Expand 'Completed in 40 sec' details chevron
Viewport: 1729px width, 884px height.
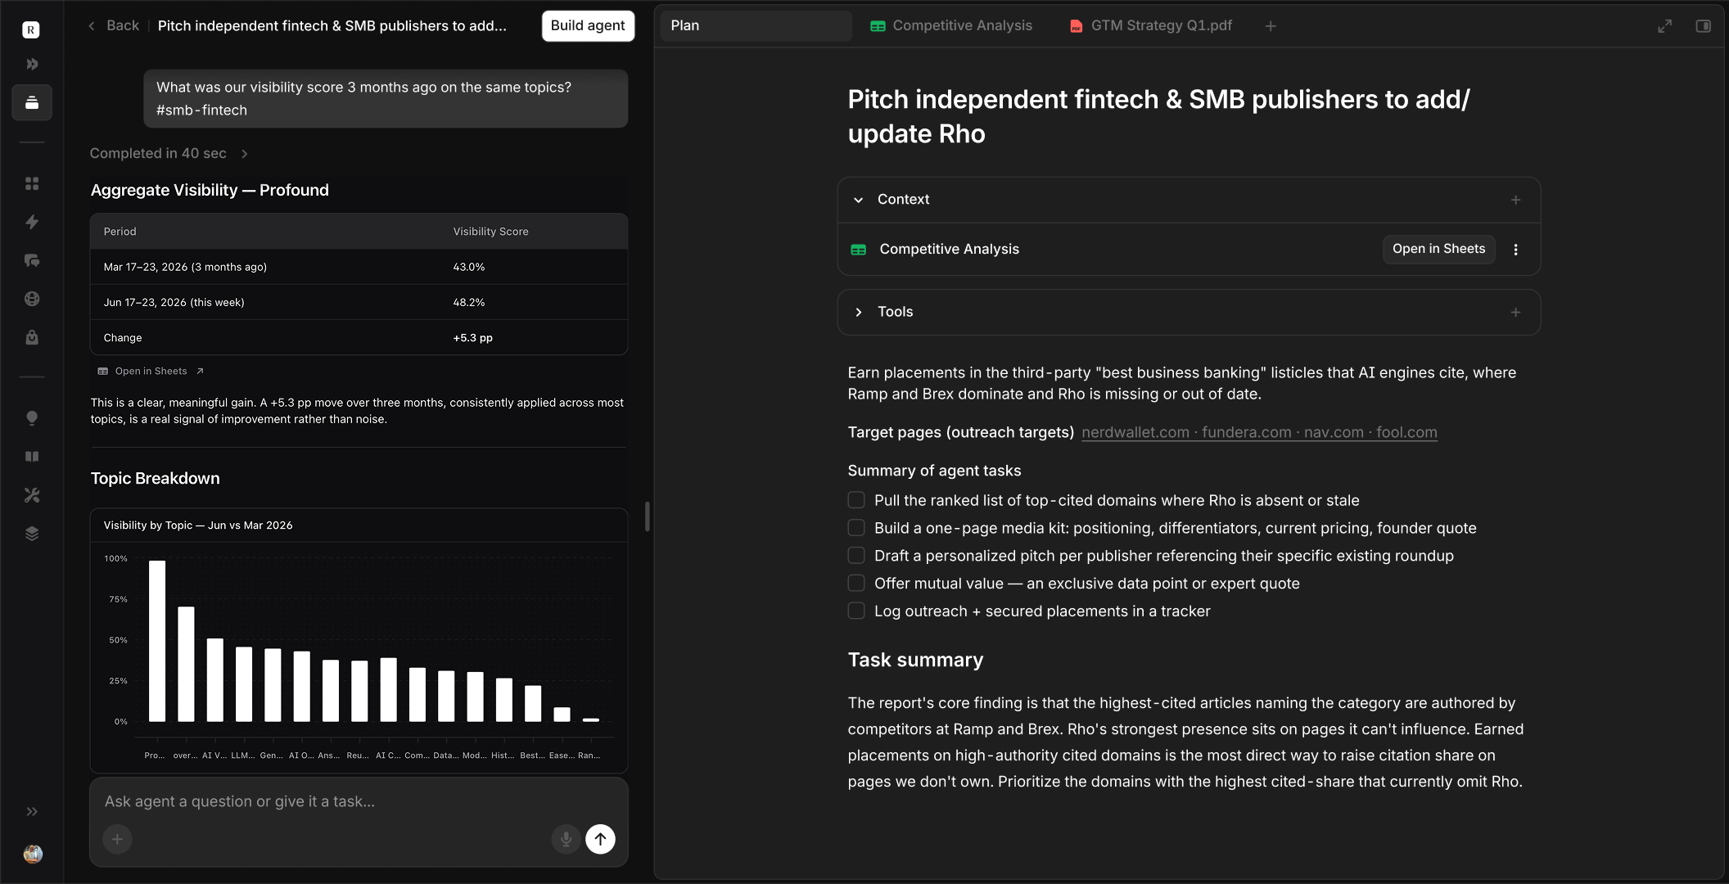pos(244,154)
